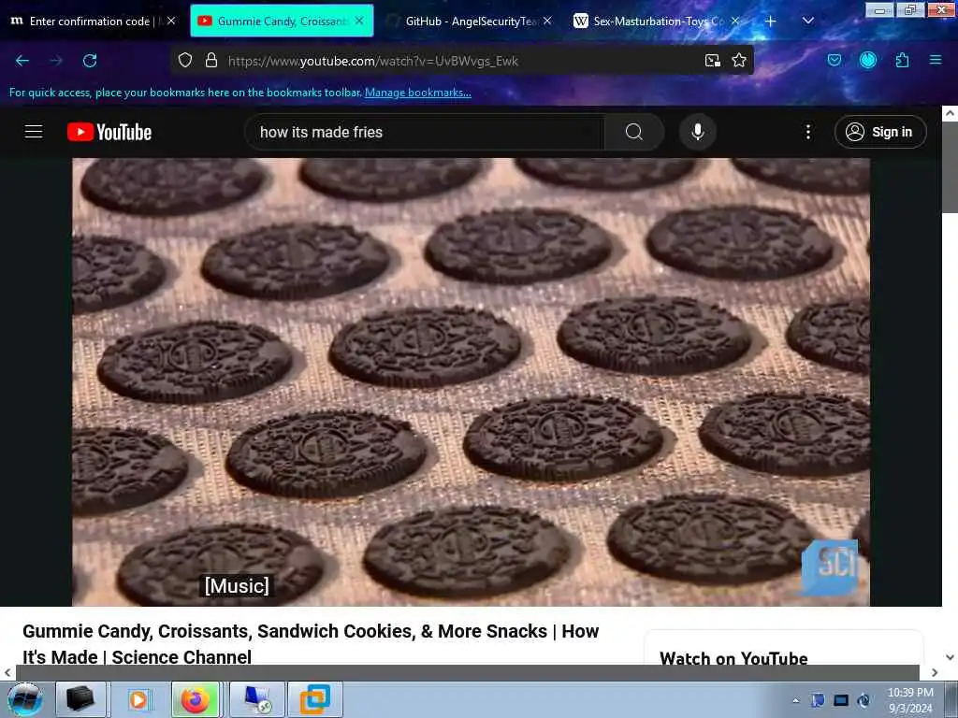Close the GitHub tab
958x718 pixels.
tap(547, 21)
